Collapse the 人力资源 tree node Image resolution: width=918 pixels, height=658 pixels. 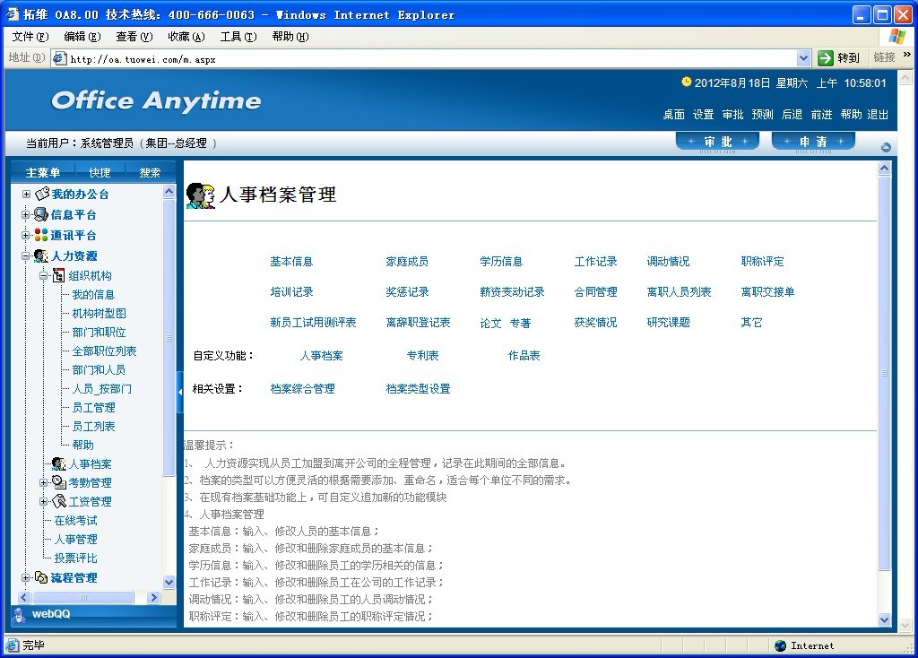pos(26,256)
